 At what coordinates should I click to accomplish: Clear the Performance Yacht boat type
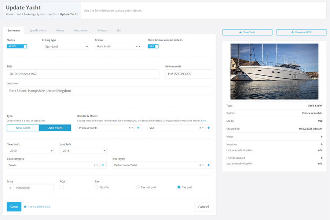200,165
